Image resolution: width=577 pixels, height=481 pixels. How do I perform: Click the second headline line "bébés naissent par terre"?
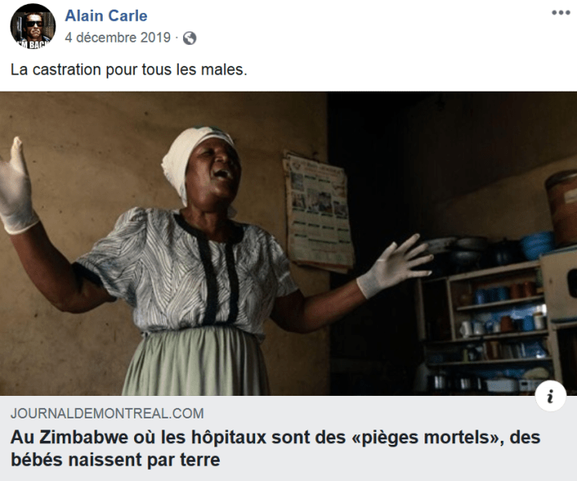tap(116, 459)
